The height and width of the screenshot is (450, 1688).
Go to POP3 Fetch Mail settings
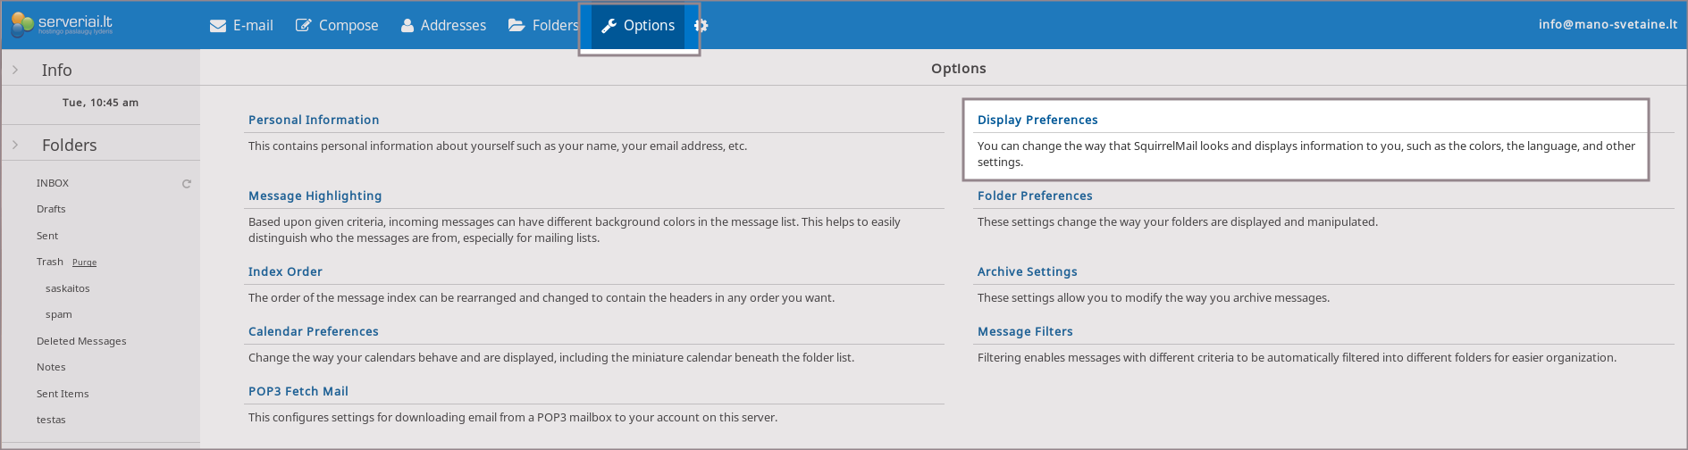point(298,391)
